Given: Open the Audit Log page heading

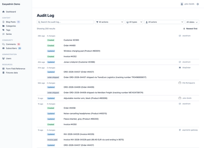Looking at the screenshot, I should 46,16.
